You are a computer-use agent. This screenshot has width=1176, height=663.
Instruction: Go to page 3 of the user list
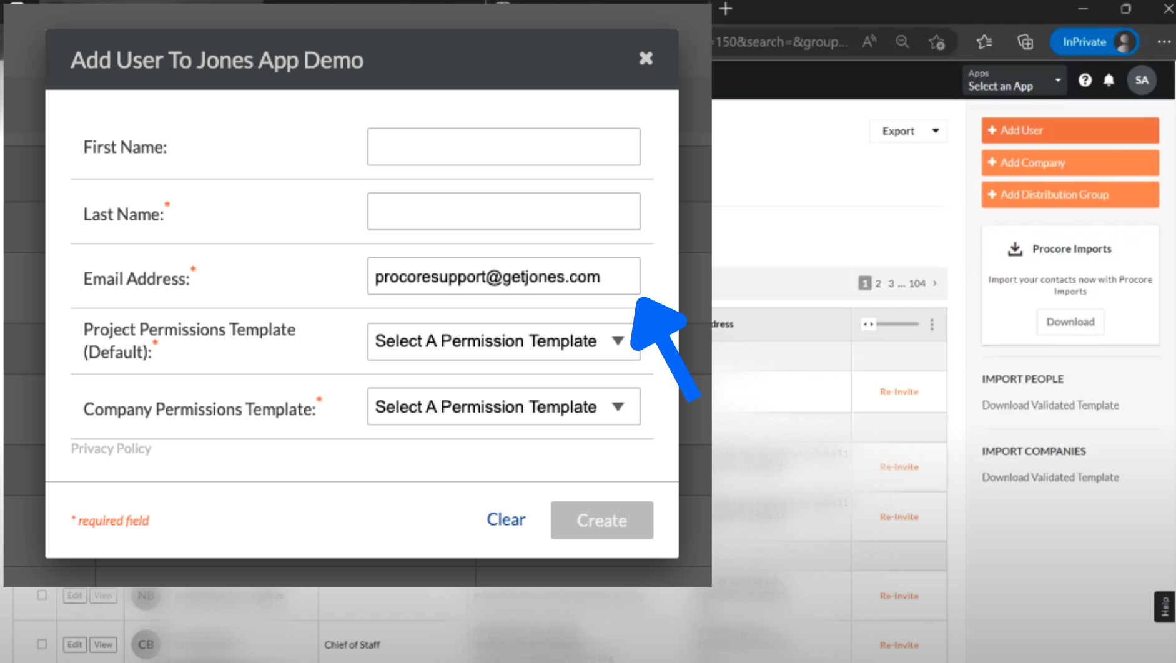click(891, 283)
